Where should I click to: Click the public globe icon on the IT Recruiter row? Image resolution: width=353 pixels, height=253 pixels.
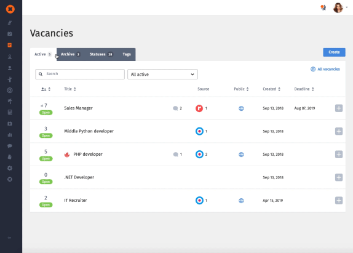pos(241,201)
